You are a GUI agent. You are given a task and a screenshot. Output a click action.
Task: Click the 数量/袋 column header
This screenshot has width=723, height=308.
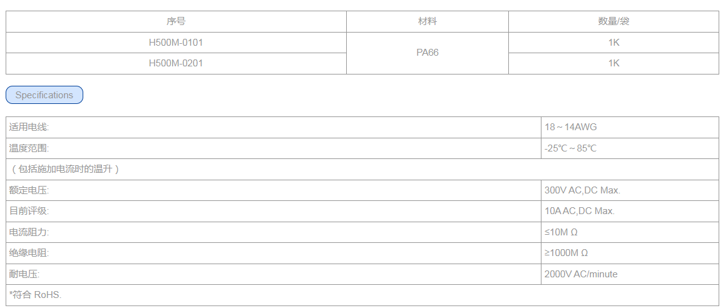(613, 21)
